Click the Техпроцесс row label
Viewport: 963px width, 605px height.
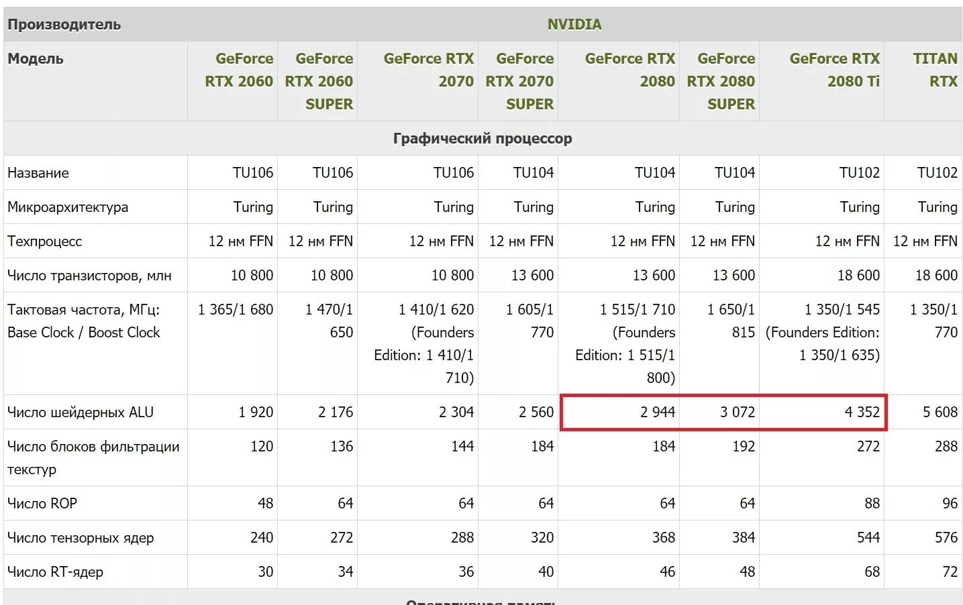(x=44, y=241)
